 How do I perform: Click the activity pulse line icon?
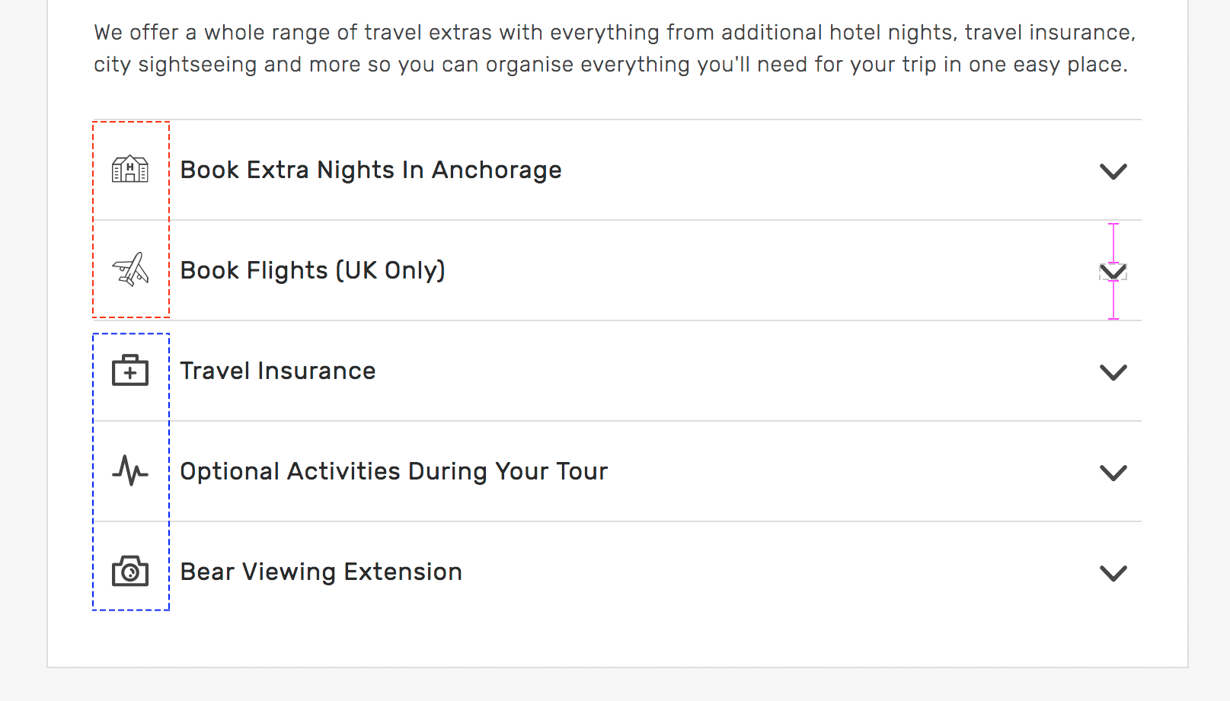pyautogui.click(x=130, y=470)
